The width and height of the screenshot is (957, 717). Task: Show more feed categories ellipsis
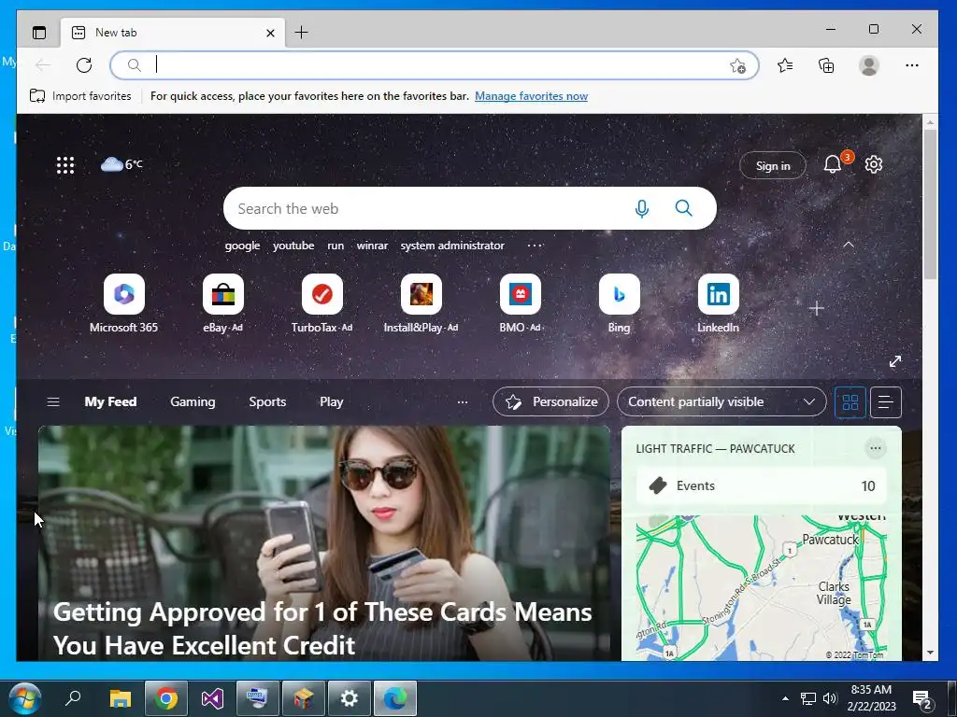pyautogui.click(x=463, y=401)
